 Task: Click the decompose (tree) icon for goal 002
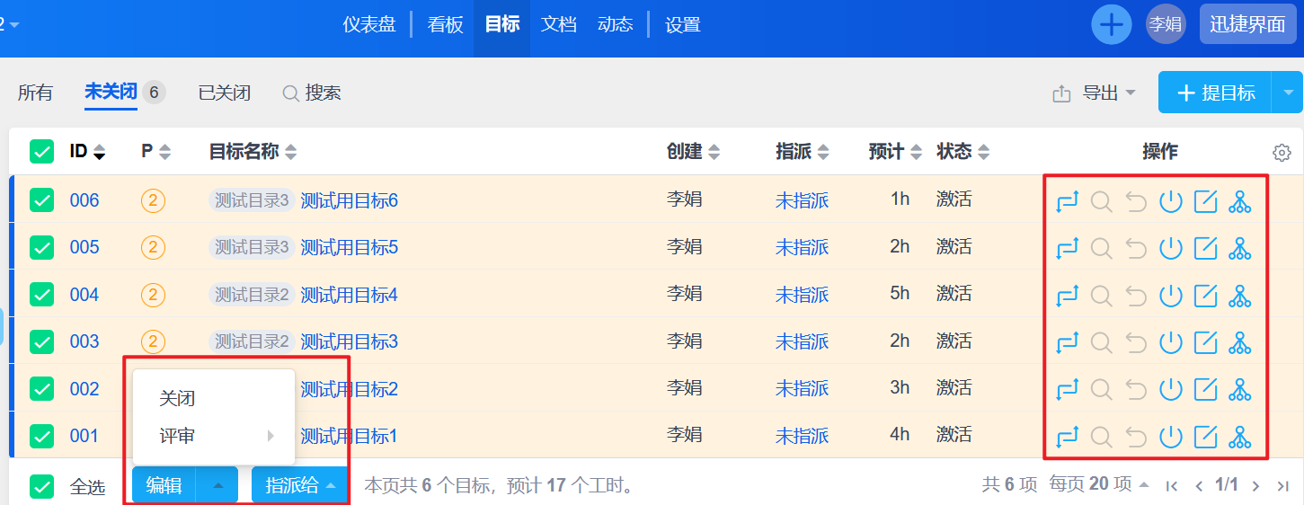point(1240,390)
